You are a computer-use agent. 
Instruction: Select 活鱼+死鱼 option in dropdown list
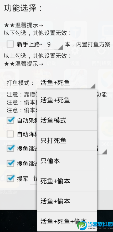click(67, 100)
